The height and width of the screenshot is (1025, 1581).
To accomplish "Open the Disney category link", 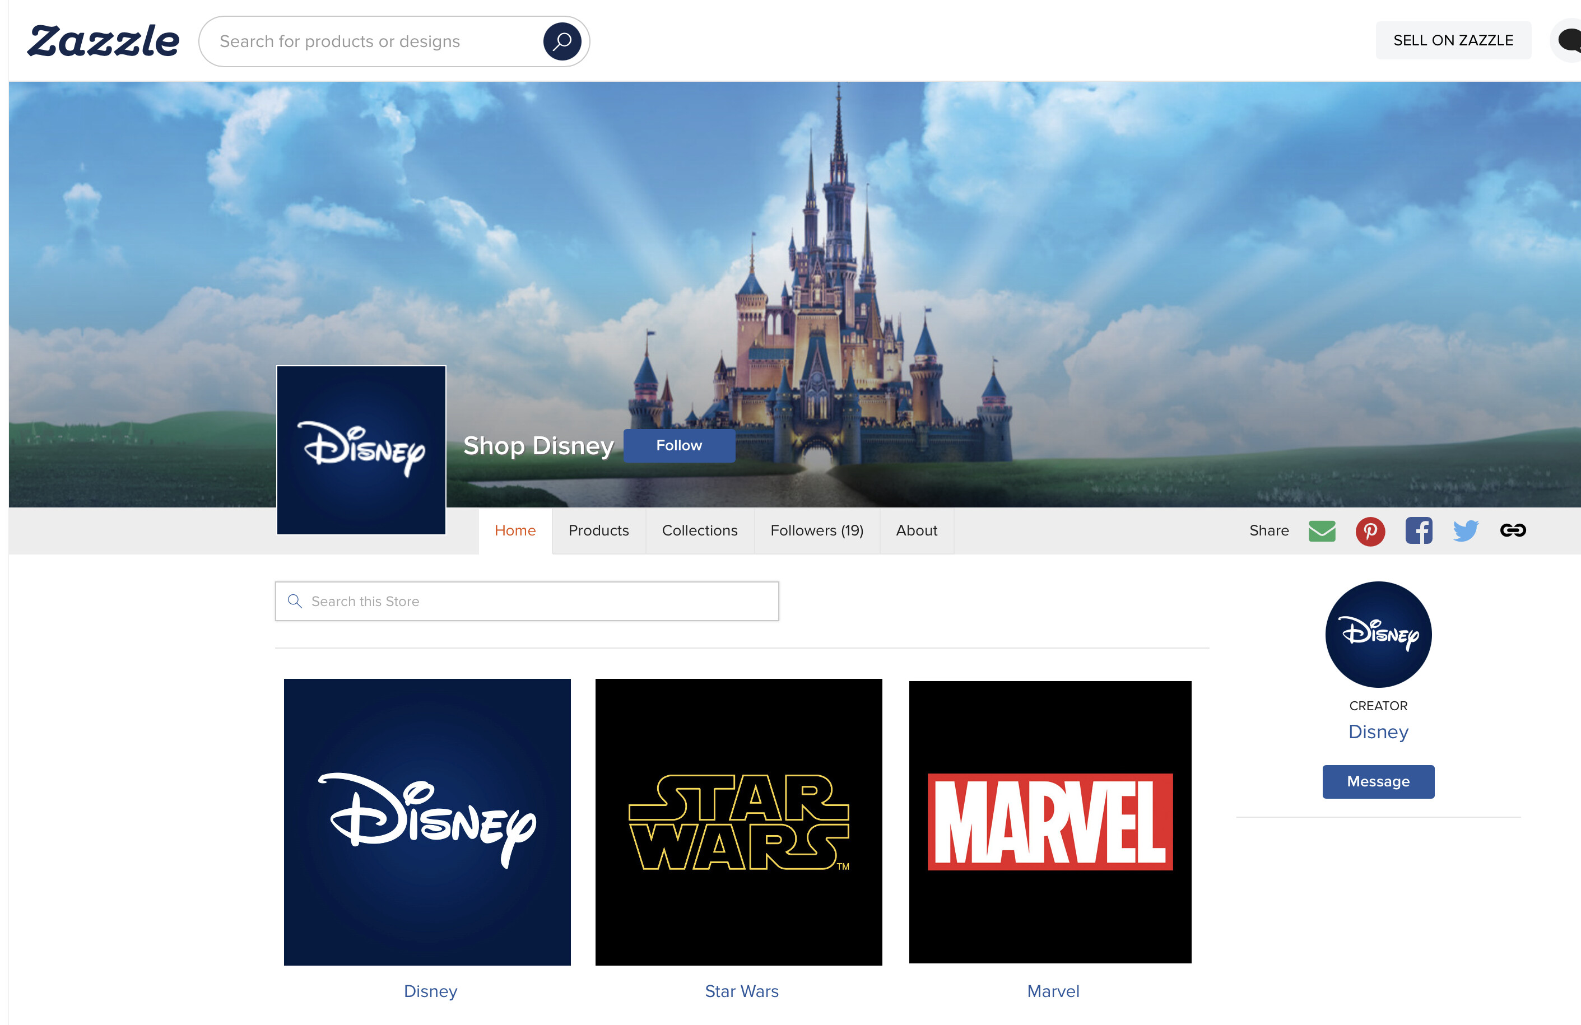I will [x=430, y=991].
